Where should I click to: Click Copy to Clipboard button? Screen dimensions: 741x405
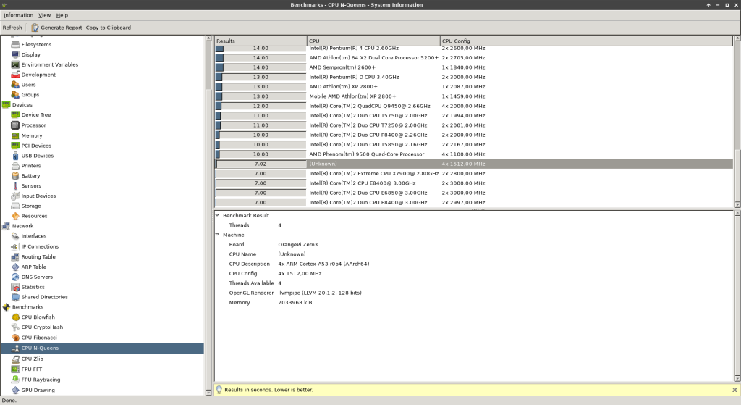click(x=109, y=28)
